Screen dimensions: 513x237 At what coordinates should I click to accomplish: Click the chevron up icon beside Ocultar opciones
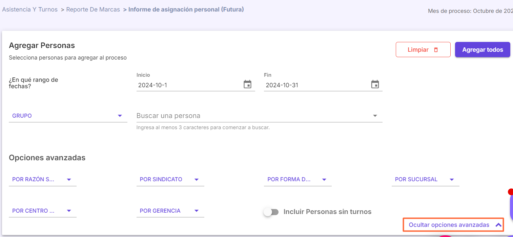(498, 225)
